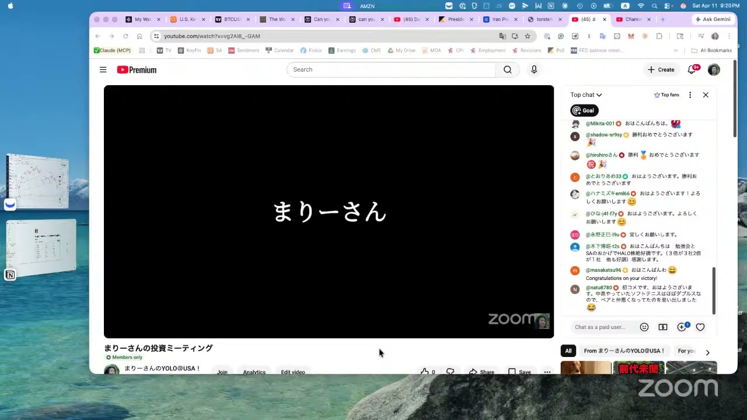Open All Bookmarks folder
This screenshot has height=420, width=747.
(x=711, y=51)
